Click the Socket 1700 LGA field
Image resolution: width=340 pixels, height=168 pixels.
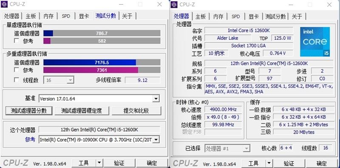(x=249, y=46)
